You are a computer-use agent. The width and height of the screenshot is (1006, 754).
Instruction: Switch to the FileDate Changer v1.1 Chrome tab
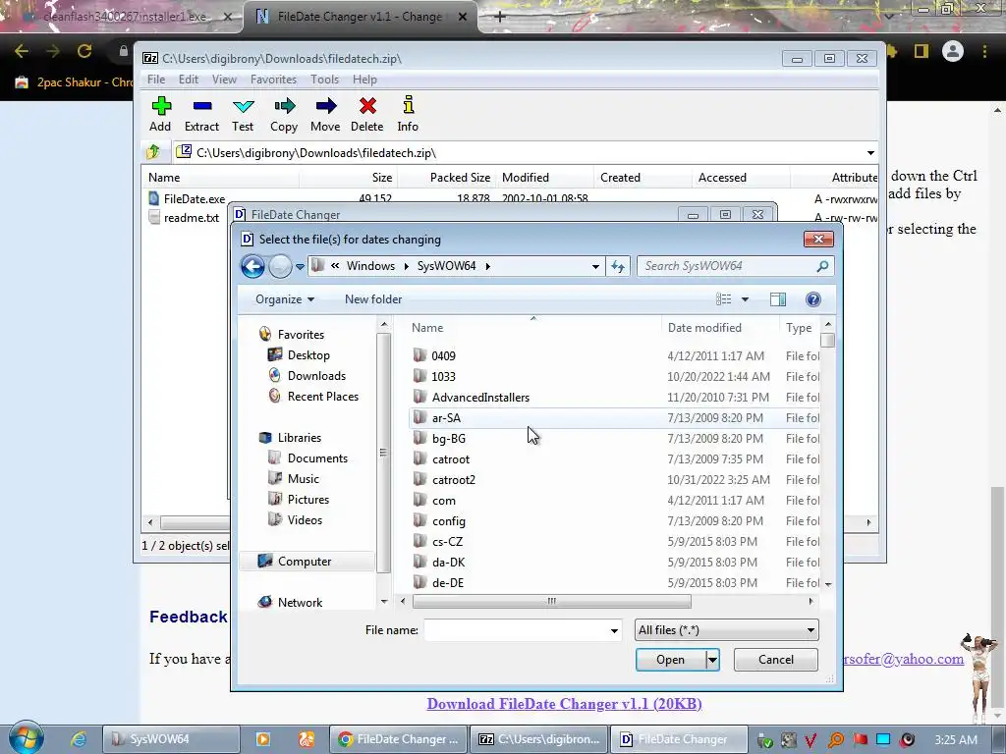[x=360, y=17]
